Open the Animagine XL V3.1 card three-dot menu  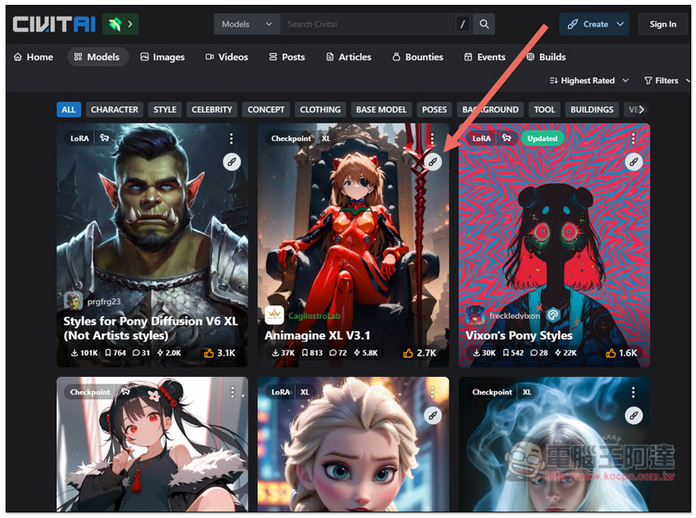pyautogui.click(x=432, y=138)
